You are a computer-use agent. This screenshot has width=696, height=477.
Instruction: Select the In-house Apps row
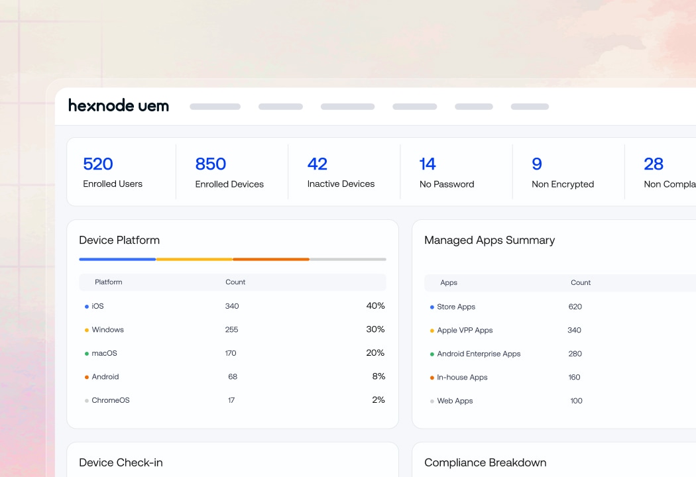[x=560, y=377]
